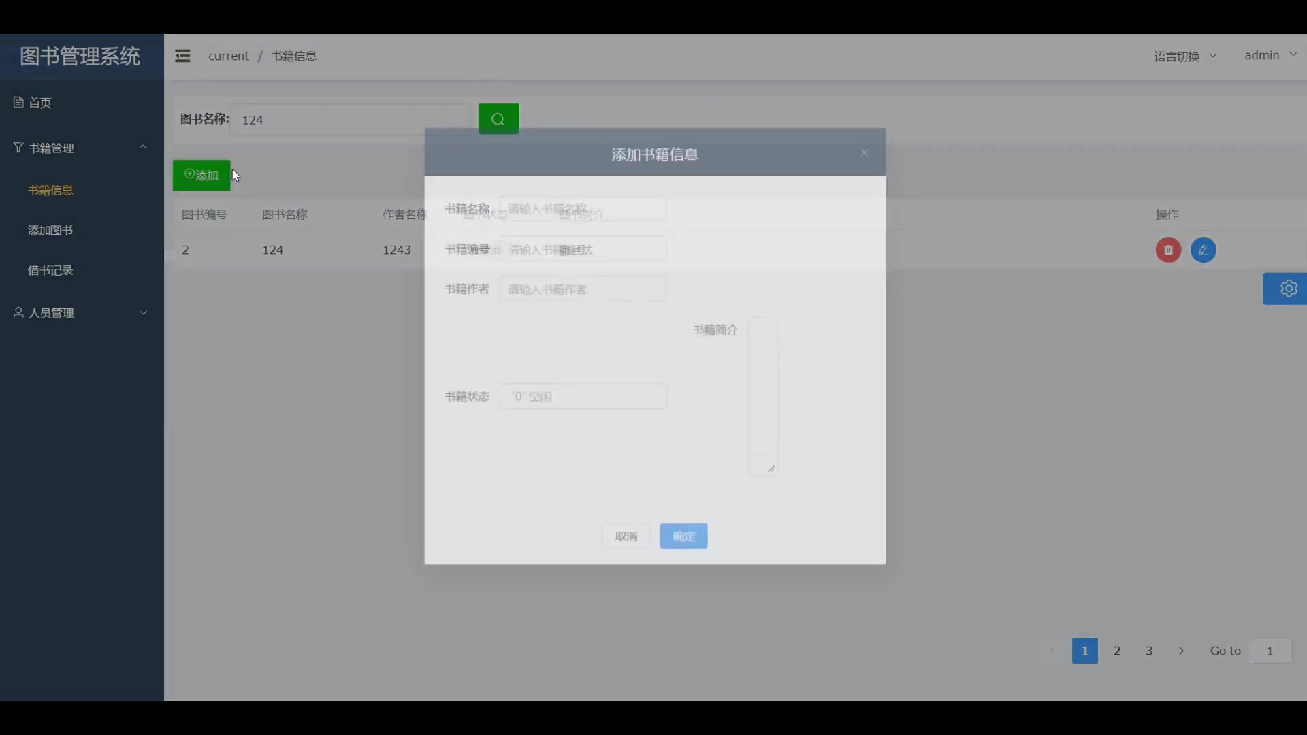Screen dimensions: 1307x735
Task: Click the 图书名称 search field containing 124
Action: [x=350, y=120]
